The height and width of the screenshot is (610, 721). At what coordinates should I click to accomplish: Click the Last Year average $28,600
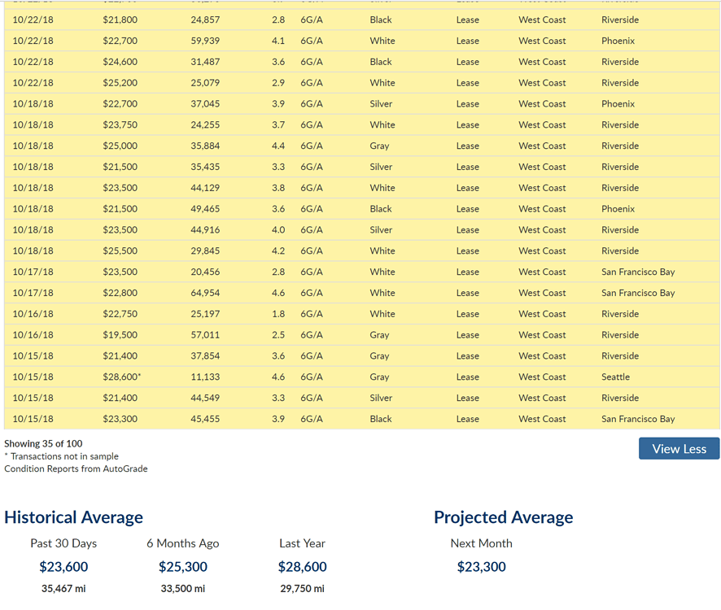(x=302, y=567)
